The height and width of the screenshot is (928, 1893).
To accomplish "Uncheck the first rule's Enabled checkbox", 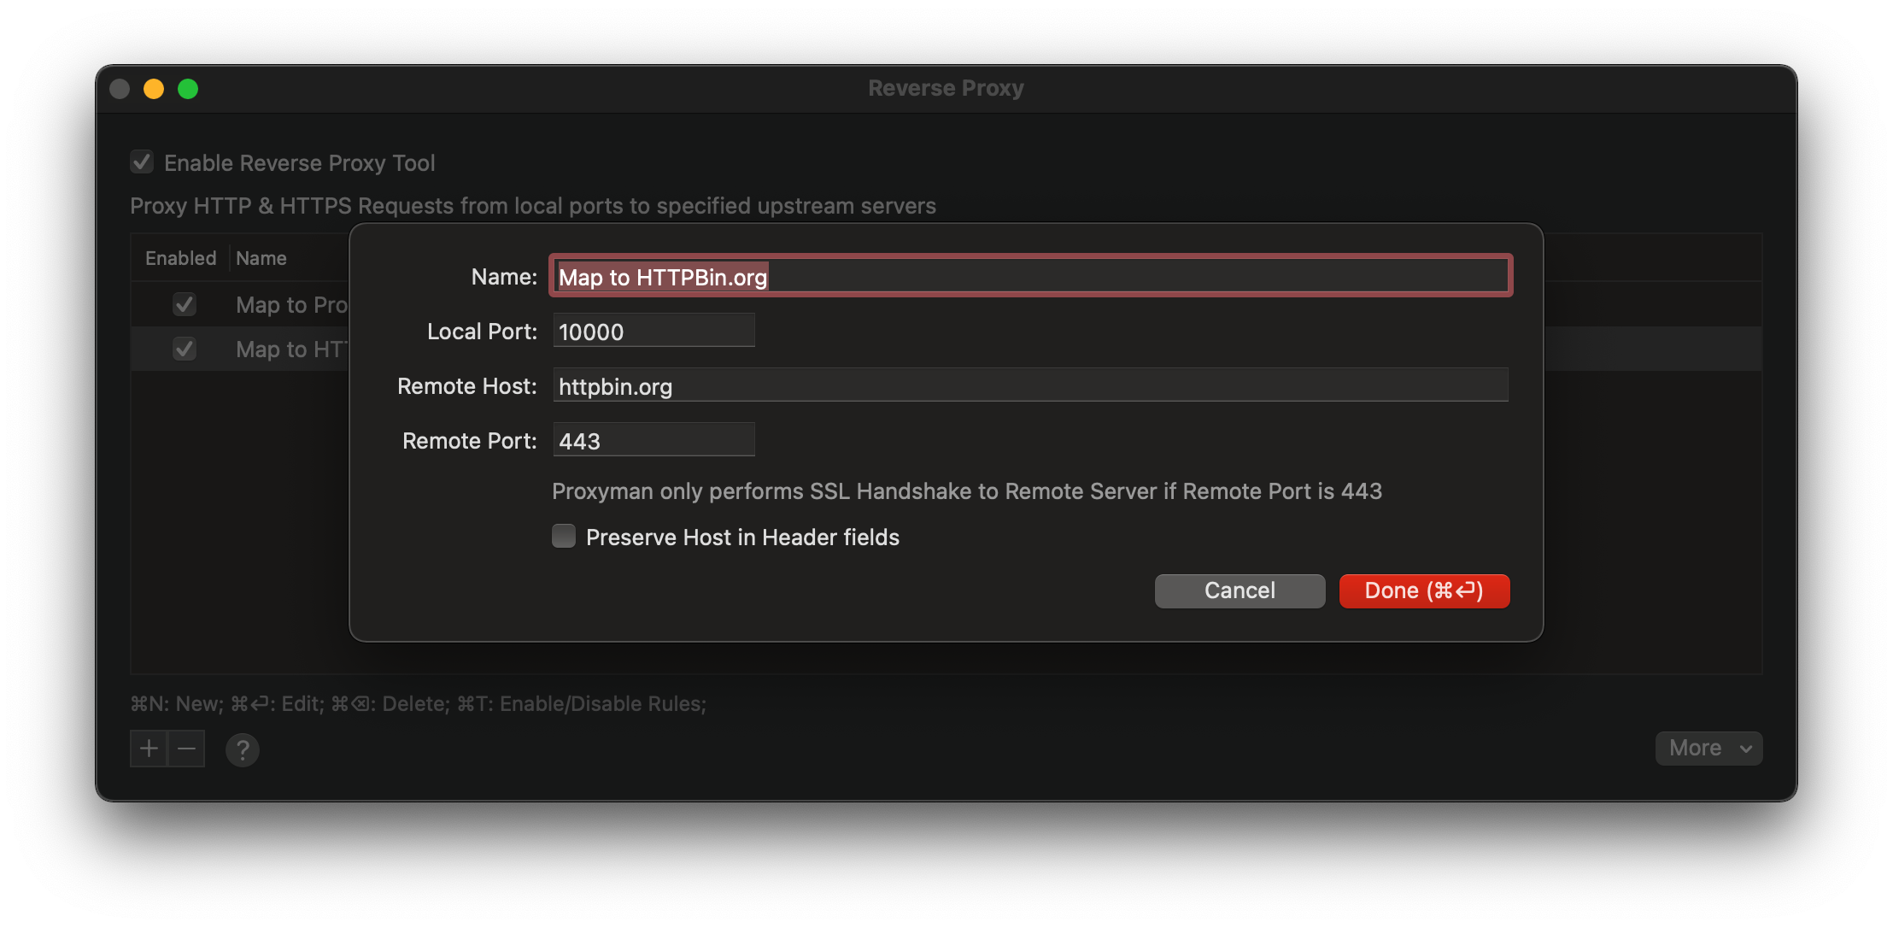I will [185, 304].
